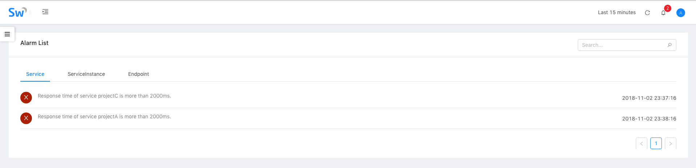Image resolution: width=696 pixels, height=168 pixels.
Task: Click the red error icon for projectA
Action: pyautogui.click(x=26, y=118)
